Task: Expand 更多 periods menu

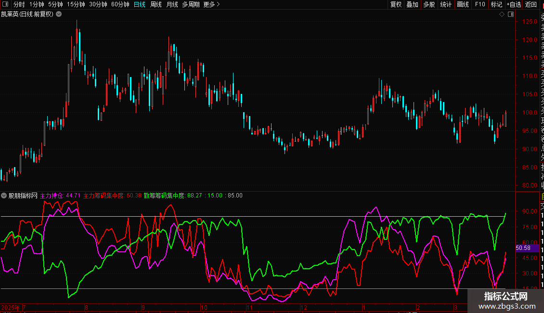Action: 212,4
